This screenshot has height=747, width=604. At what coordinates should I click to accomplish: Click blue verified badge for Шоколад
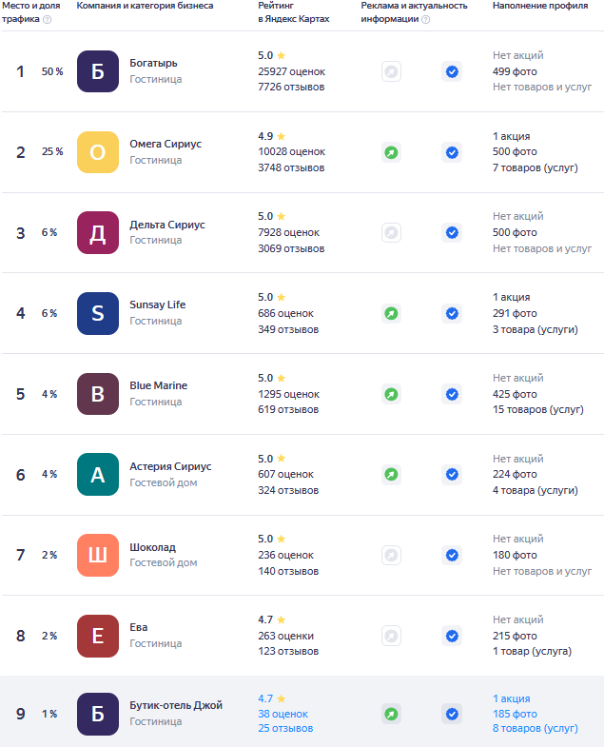coord(452,556)
